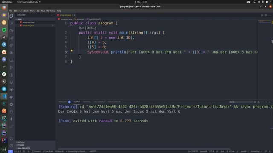
Task: Open the Visual Studio Code app menu in top bar
Action: click(x=29, y=2)
